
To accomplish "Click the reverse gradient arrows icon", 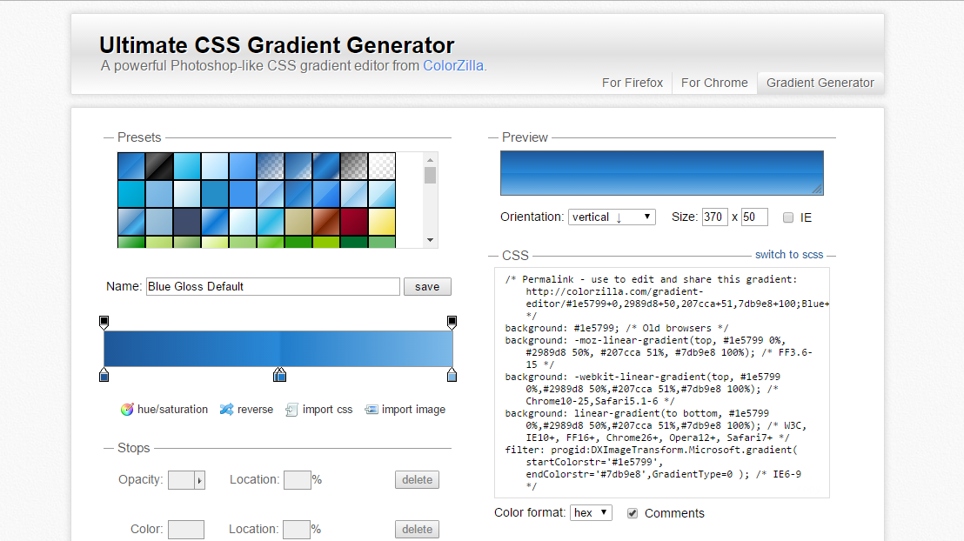I will pyautogui.click(x=227, y=410).
